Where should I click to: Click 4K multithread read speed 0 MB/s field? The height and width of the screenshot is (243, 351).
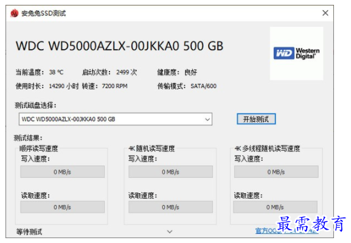[275, 207]
